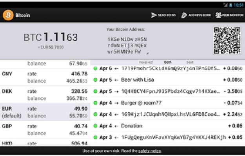Viewport: 245px width, 156px height.
Task: Select the HKD currency row
Action: (x=45, y=143)
